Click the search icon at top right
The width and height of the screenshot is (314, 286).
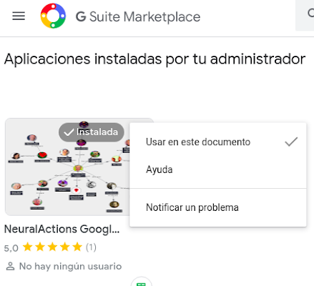[x=310, y=13]
